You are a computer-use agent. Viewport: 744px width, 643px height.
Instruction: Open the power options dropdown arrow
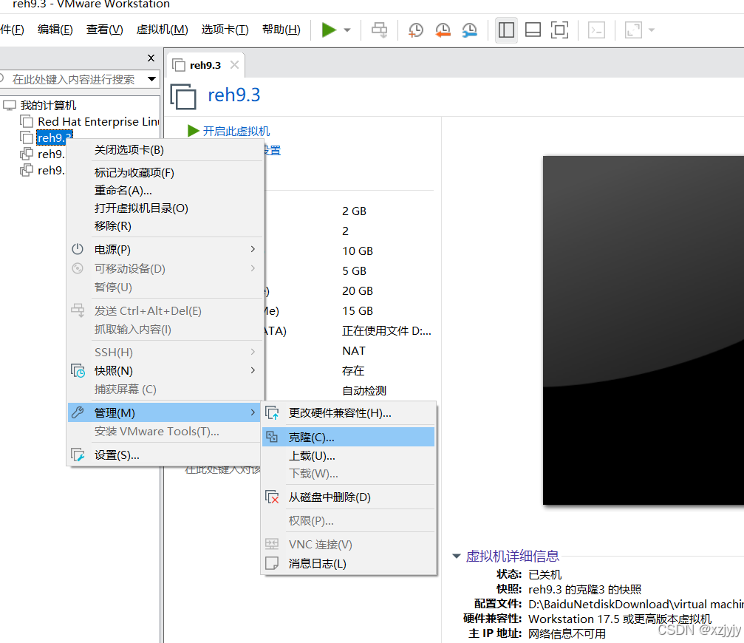point(347,30)
